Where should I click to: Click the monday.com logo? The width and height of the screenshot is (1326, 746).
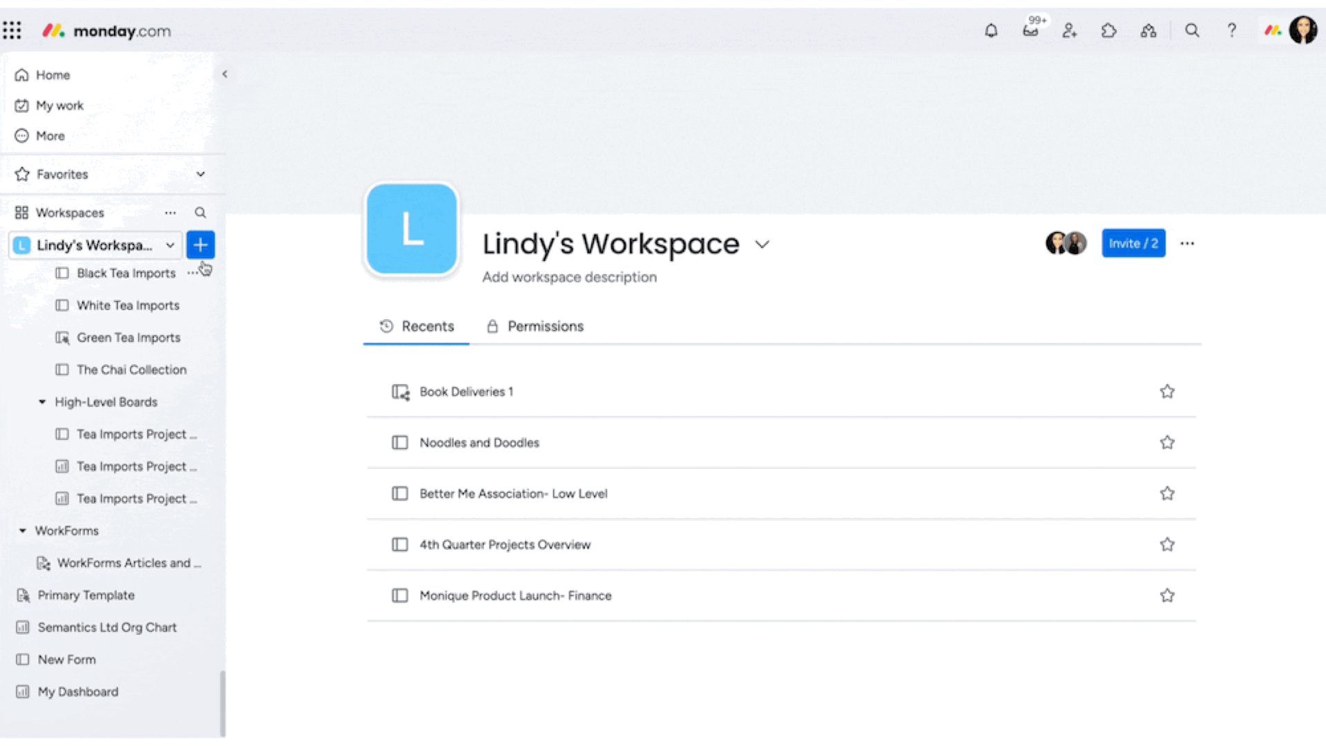click(106, 31)
